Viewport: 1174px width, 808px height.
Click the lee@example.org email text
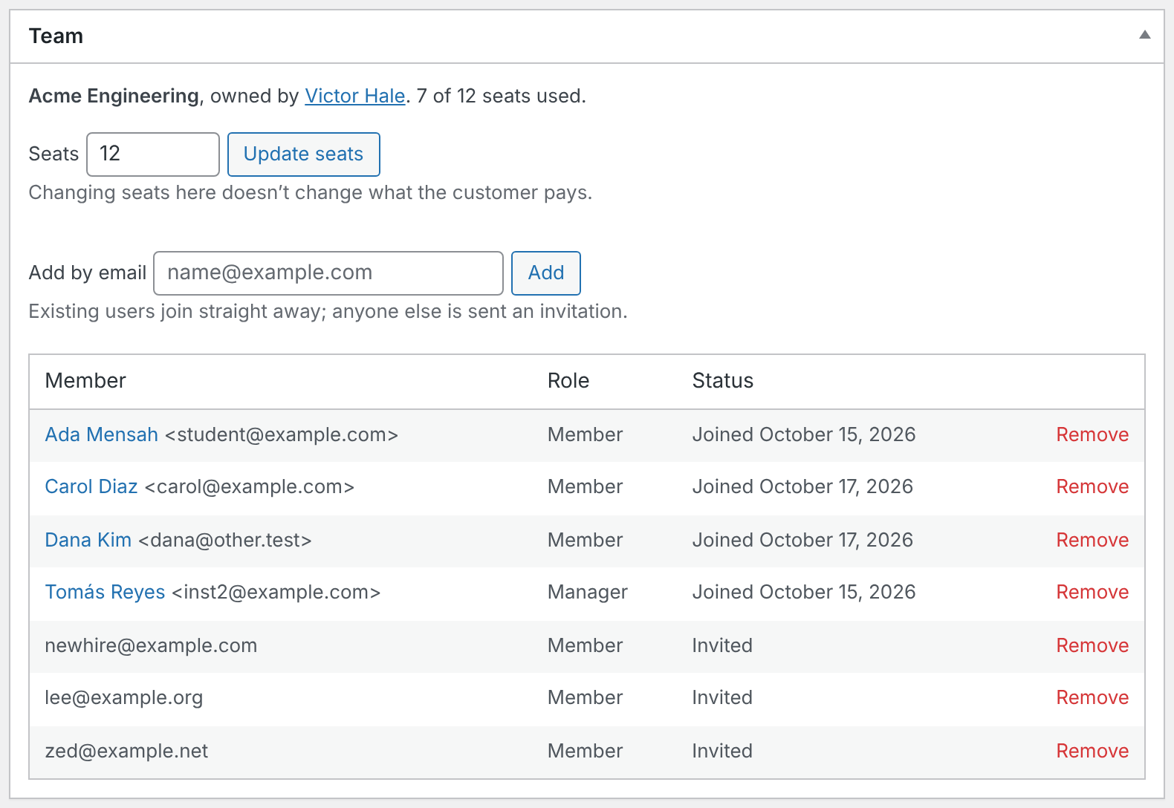point(124,698)
